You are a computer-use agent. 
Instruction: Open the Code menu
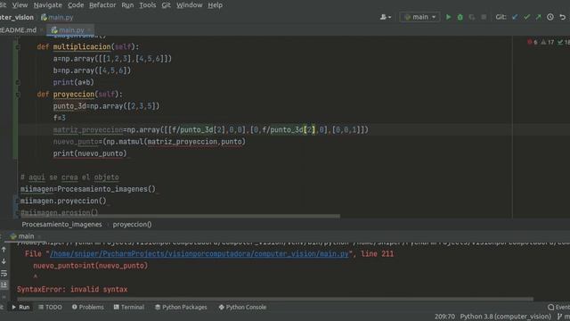[76, 5]
